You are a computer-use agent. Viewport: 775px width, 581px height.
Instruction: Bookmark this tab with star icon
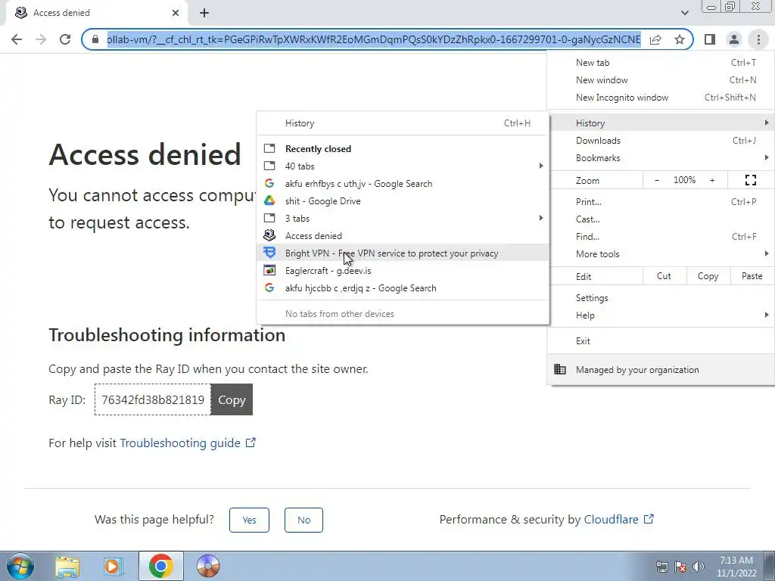coord(680,39)
